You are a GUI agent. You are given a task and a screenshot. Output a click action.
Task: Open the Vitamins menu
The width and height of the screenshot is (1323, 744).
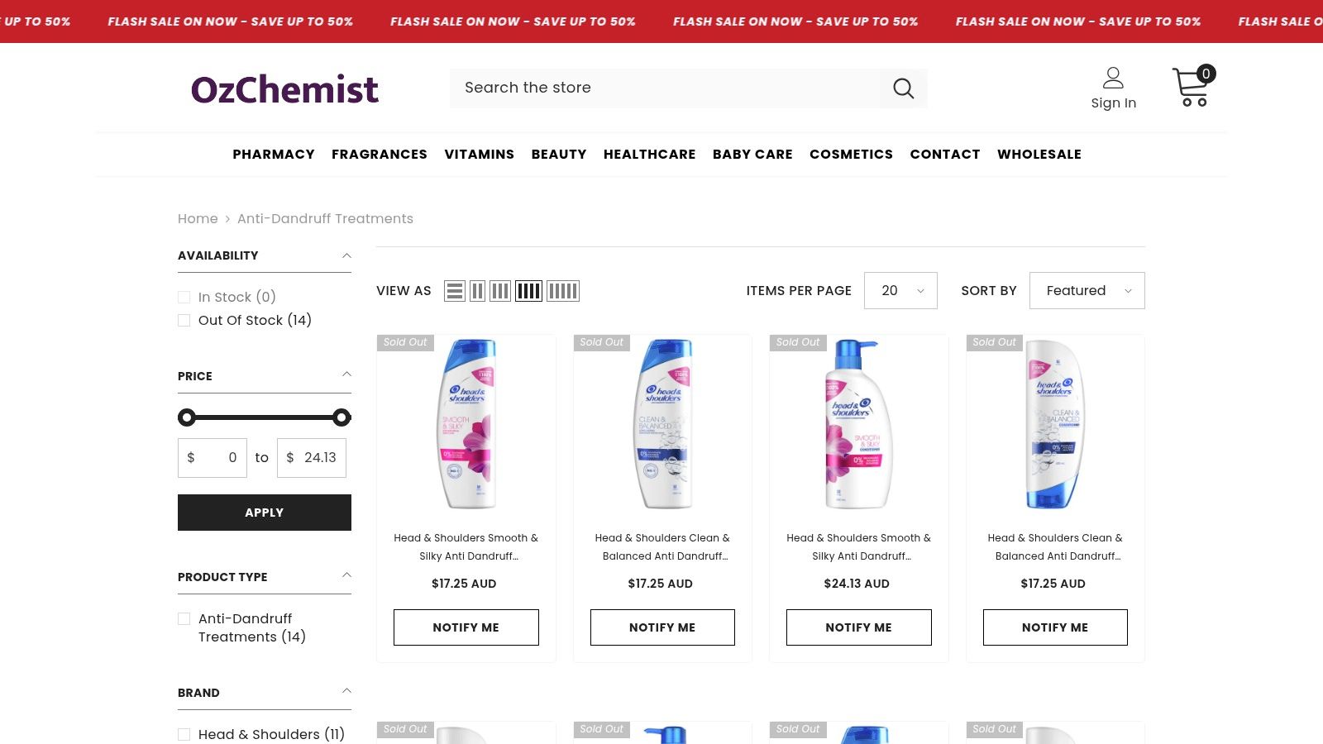pos(479,155)
